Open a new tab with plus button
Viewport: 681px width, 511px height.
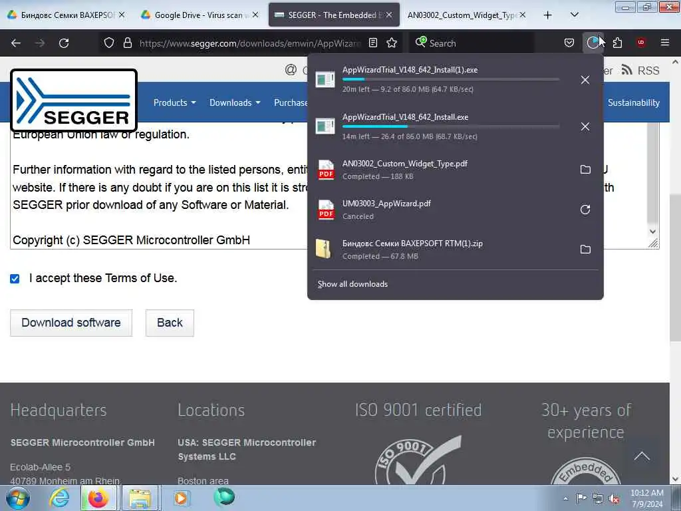coord(548,15)
